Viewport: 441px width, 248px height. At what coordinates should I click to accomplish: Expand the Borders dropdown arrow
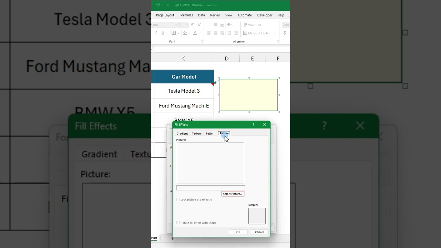(x=178, y=33)
